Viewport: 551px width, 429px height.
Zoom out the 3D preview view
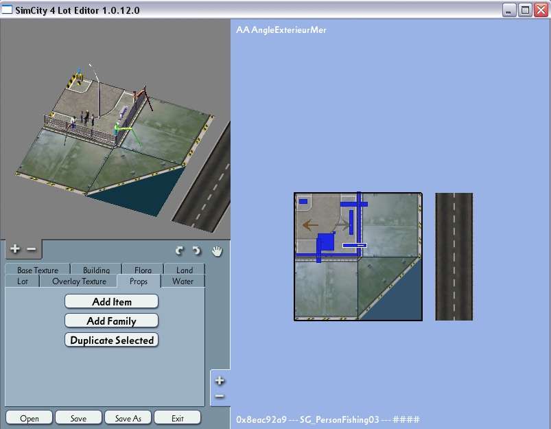pyautogui.click(x=32, y=249)
